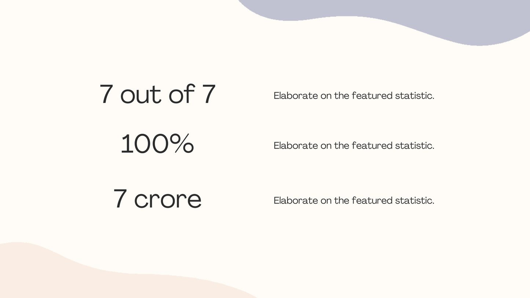Click the description text beside "7 crore"
530x298 pixels.
pos(354,200)
